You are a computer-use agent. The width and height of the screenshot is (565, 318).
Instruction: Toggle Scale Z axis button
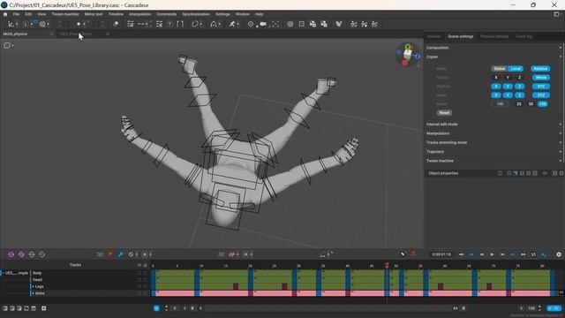(x=519, y=95)
